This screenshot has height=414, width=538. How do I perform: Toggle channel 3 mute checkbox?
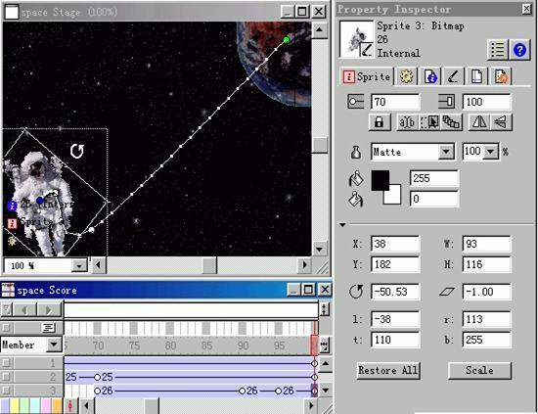[x=6, y=391]
